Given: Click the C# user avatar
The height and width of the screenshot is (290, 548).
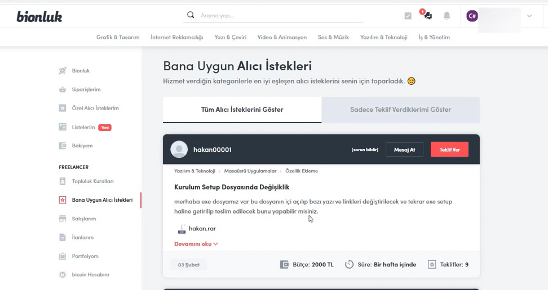Looking at the screenshot, I should click(x=472, y=16).
